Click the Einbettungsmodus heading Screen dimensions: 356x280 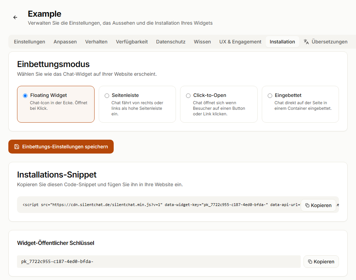click(53, 64)
